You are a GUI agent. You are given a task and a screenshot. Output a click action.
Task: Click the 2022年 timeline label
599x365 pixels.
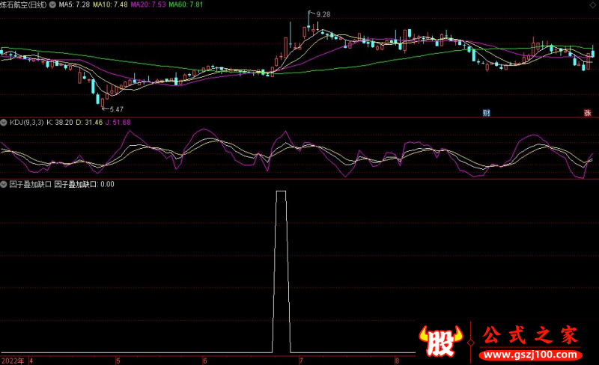coord(13,360)
